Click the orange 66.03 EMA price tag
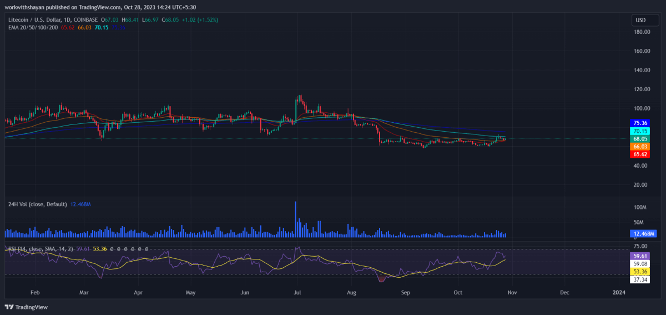 tap(640, 147)
